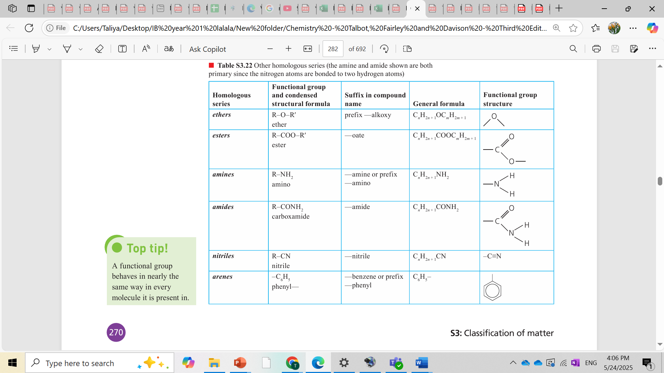Refresh the current page
Screen dimensions: 664x373
point(29,28)
